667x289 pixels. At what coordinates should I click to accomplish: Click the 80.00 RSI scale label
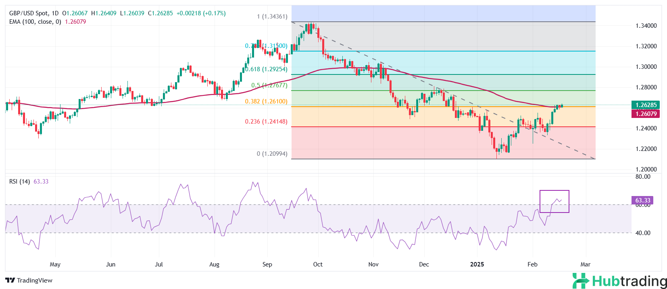643,177
